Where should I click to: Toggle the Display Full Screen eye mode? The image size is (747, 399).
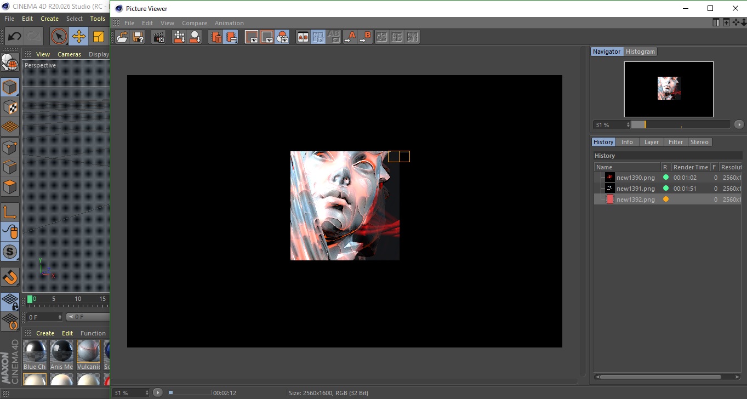(x=252, y=37)
